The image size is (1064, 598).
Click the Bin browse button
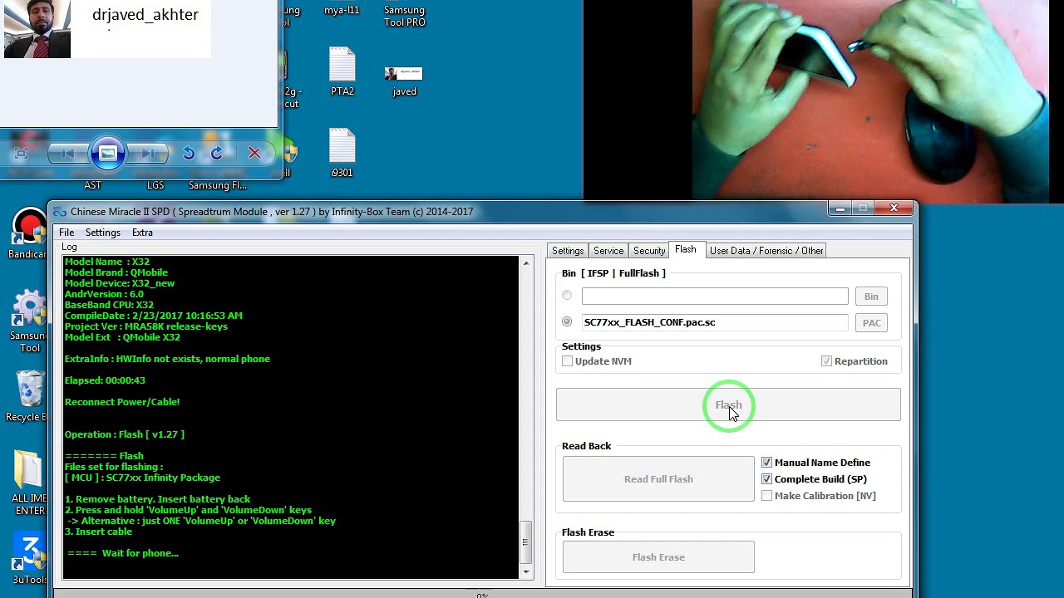[x=871, y=297]
